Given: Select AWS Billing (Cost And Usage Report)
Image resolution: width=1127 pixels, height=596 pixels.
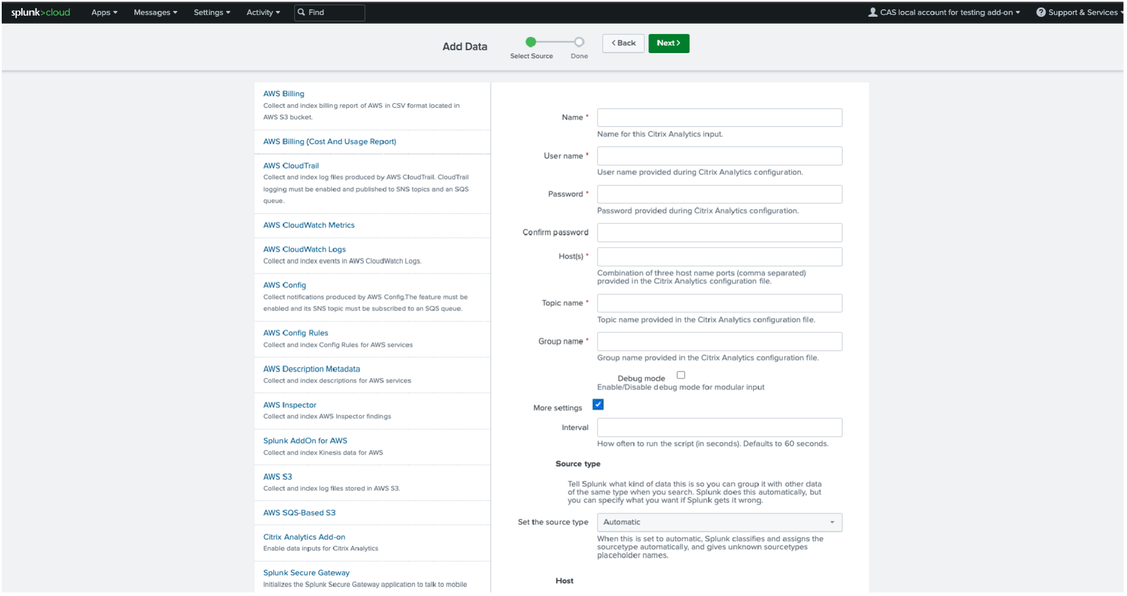Looking at the screenshot, I should point(329,141).
